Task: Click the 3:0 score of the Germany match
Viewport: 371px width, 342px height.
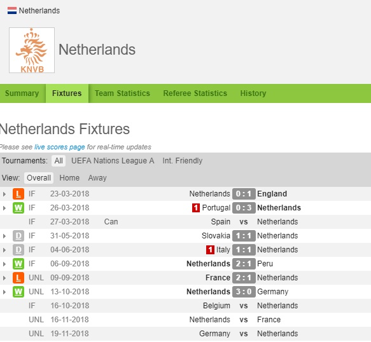Action: 244,292
